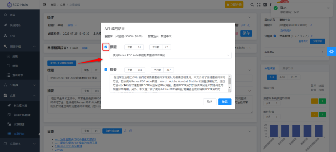Collapse the 操作 panel chevron

(x=249, y=17)
